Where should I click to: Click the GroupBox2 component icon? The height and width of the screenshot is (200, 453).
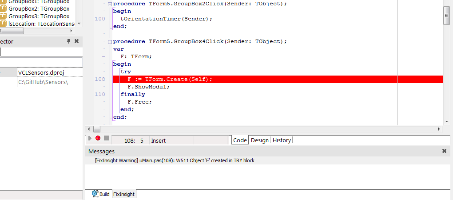pyautogui.click(x=3, y=9)
